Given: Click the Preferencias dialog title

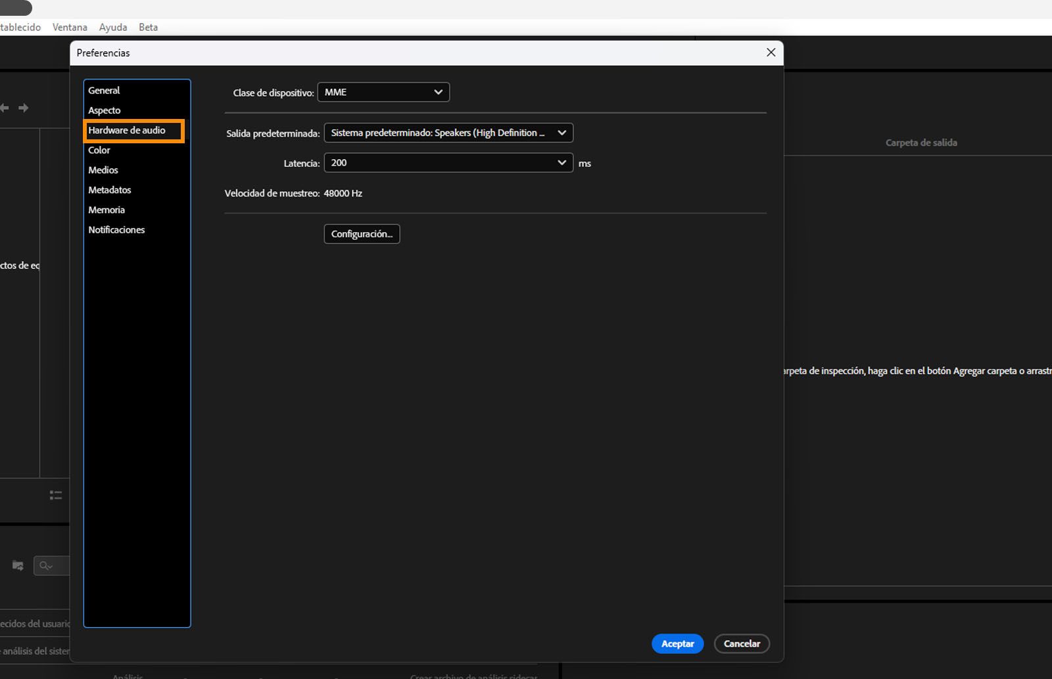Looking at the screenshot, I should 103,53.
